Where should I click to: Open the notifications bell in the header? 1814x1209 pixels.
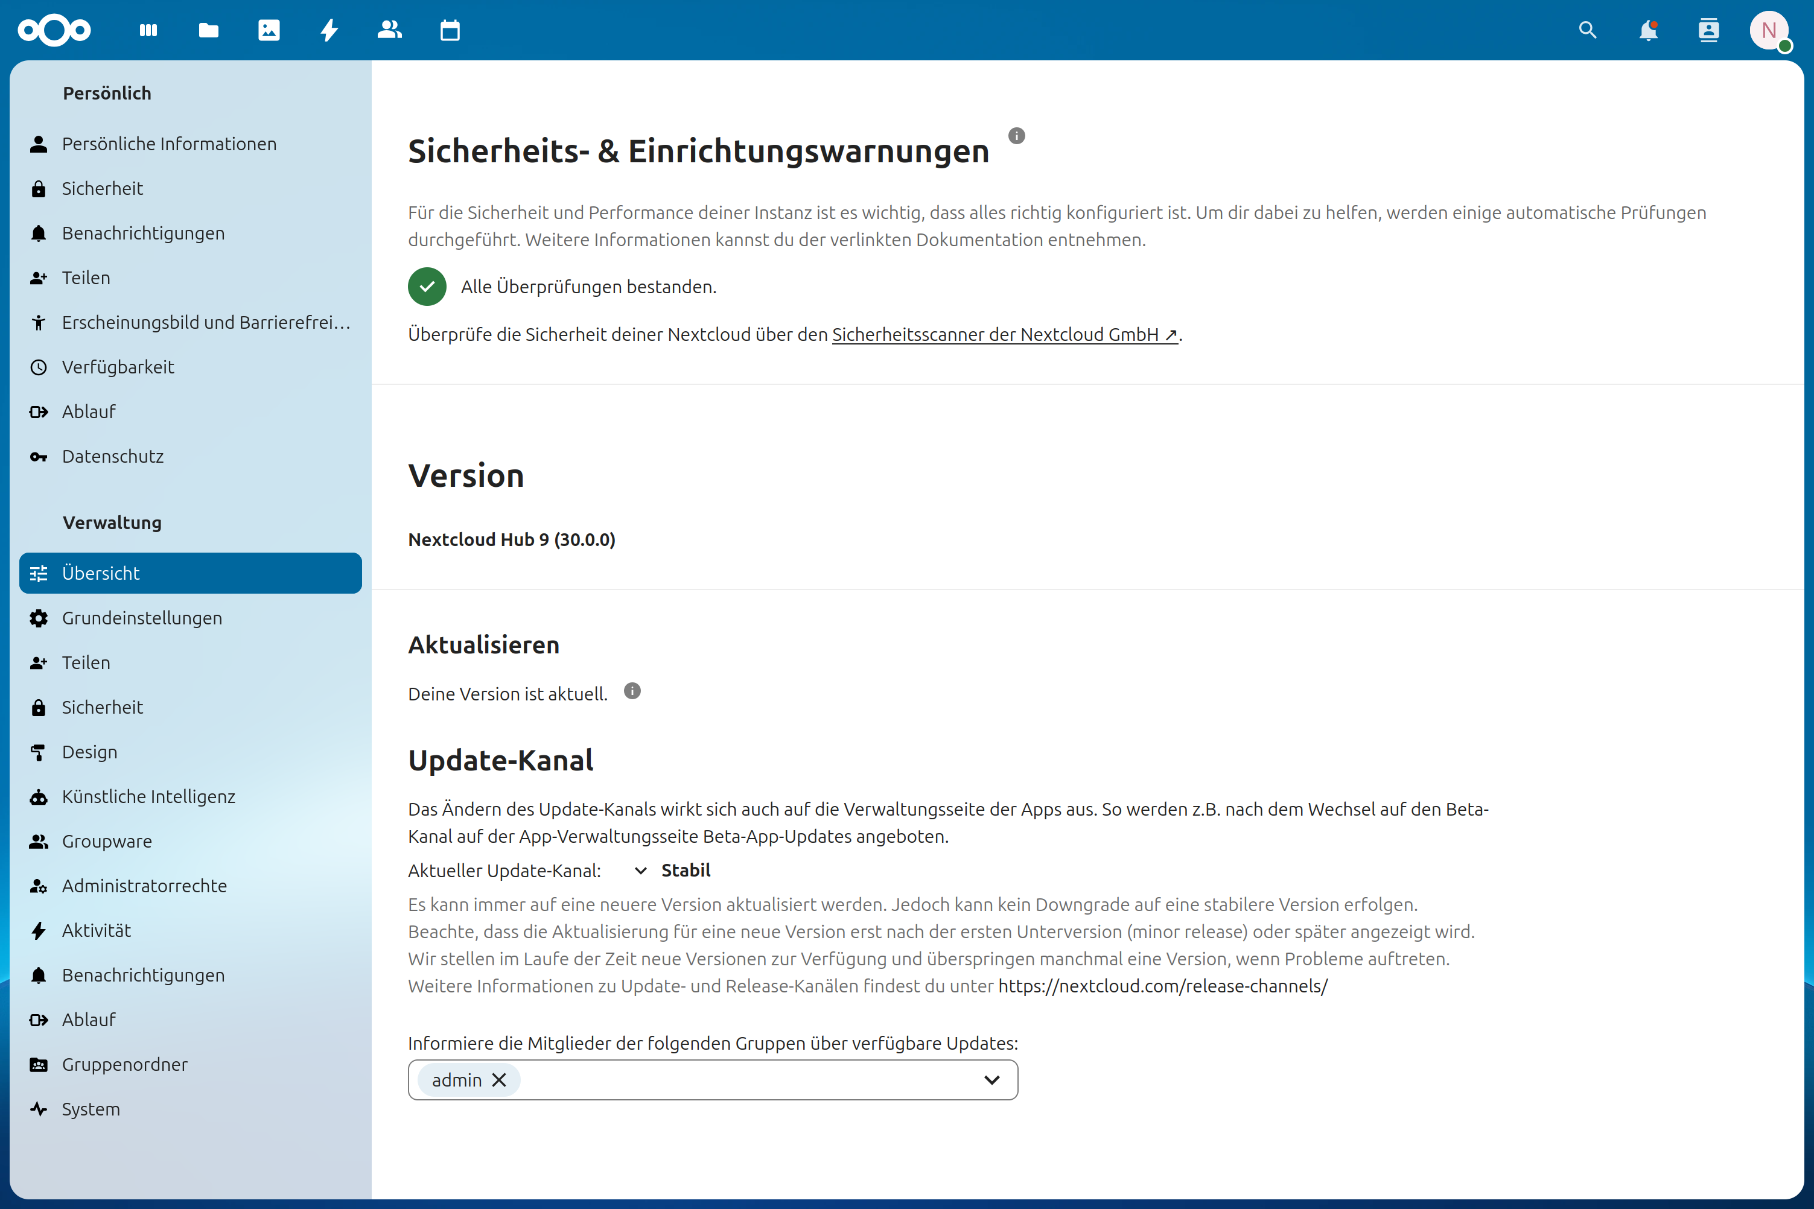click(x=1648, y=30)
